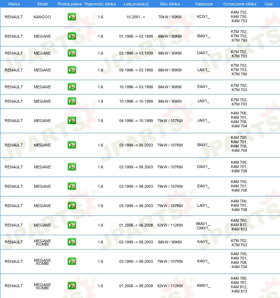Sort by the Model column header
Viewport: 280px width, 298px height.
click(43, 4)
